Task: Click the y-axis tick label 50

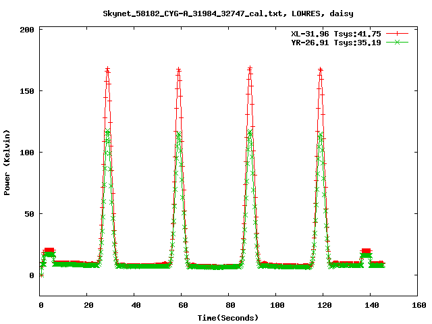Action: 29,214
